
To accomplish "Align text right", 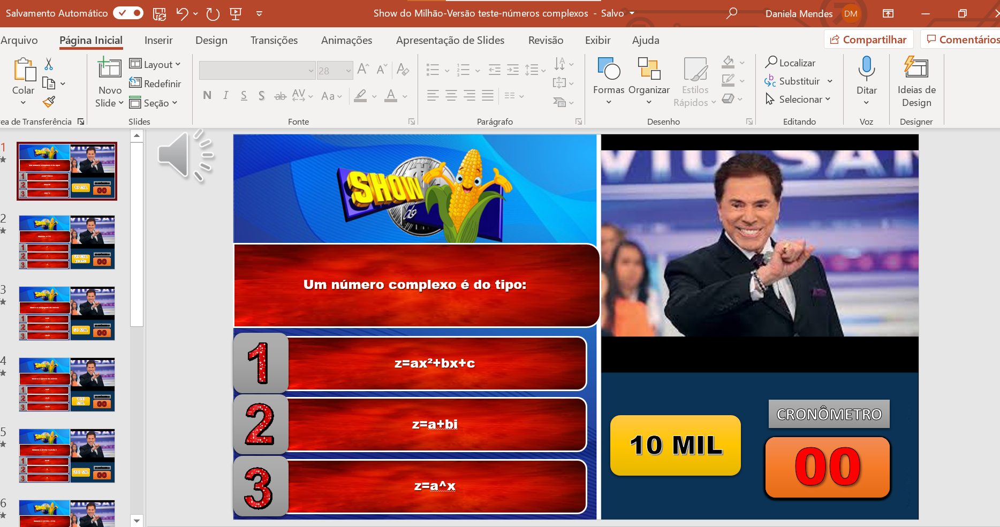I will point(469,96).
